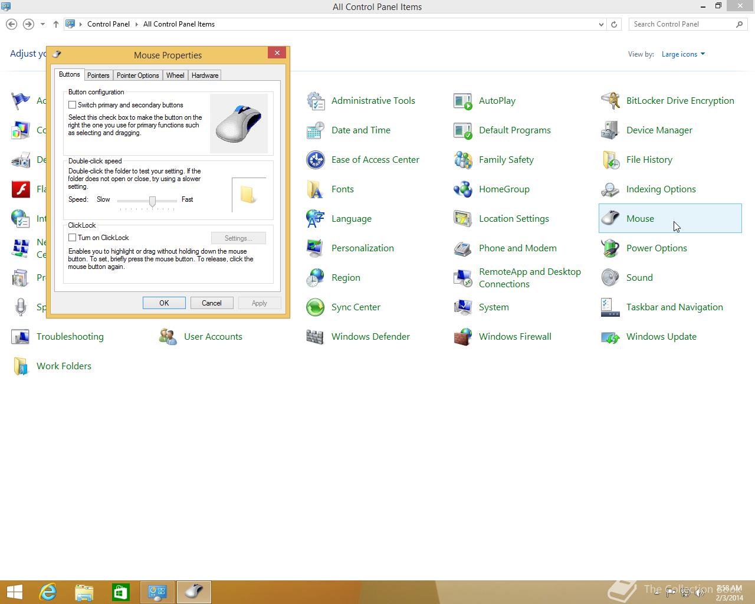
Task: Open RemoteApp and Desktop Connections icon
Action: (463, 278)
